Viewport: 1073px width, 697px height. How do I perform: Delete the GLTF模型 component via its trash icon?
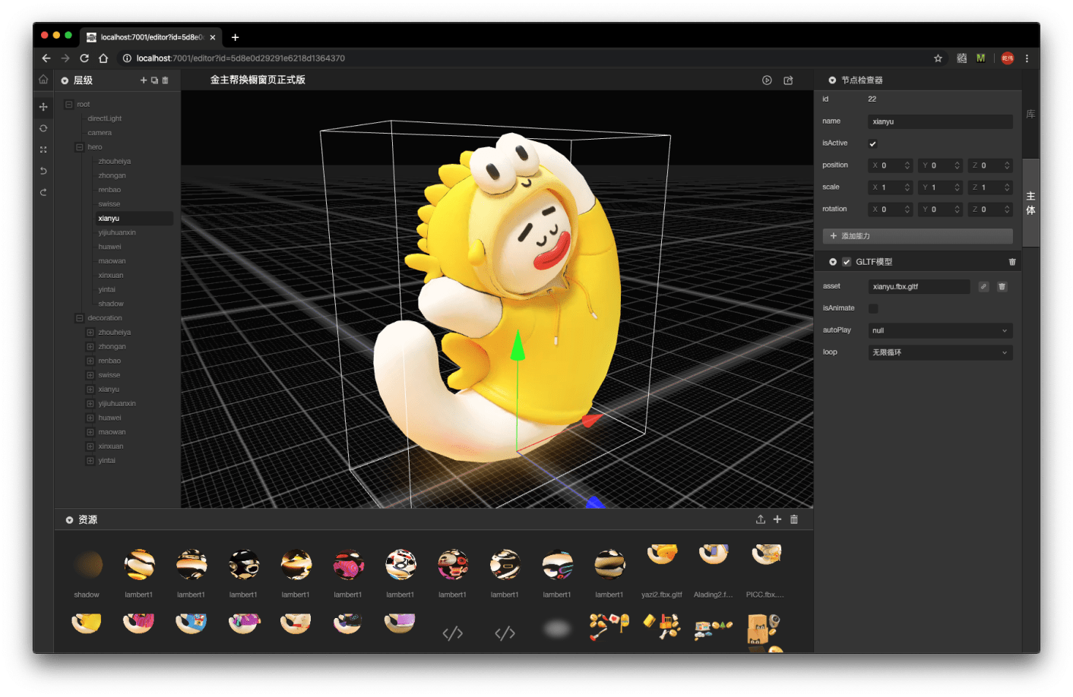click(x=1012, y=261)
